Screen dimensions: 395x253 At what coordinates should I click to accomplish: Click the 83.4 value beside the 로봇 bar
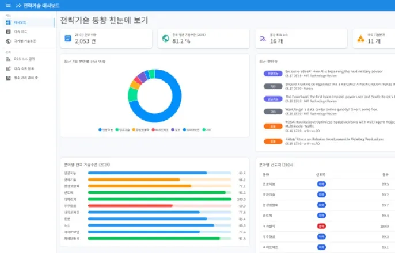(x=242, y=219)
